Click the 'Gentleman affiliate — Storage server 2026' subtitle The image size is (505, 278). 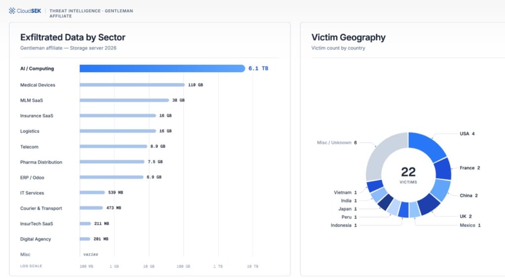click(68, 48)
